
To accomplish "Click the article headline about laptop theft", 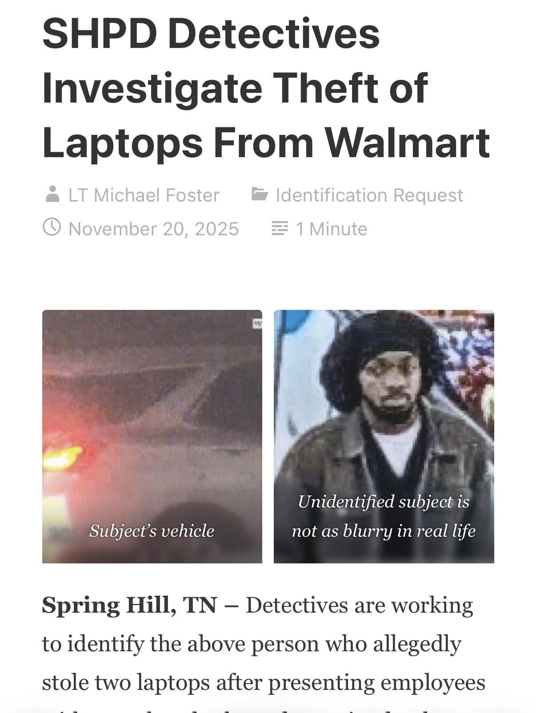I will (x=266, y=88).
